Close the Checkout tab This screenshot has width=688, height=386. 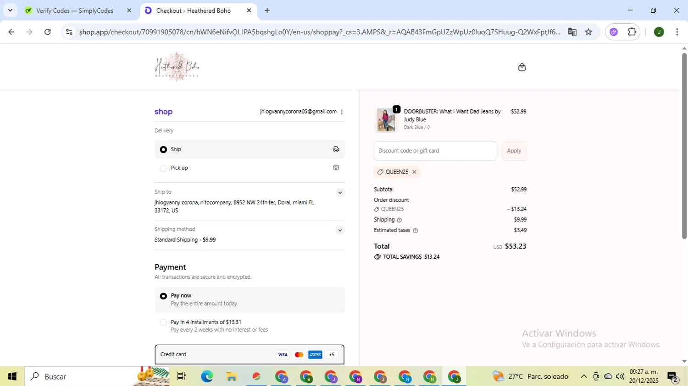[x=249, y=11]
